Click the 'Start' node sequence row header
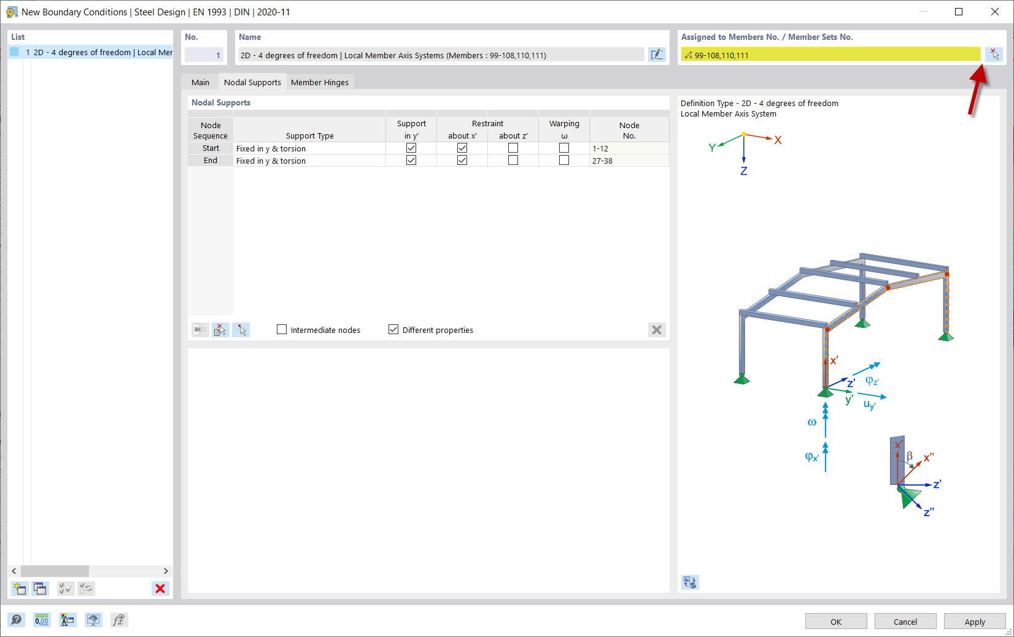 point(211,148)
